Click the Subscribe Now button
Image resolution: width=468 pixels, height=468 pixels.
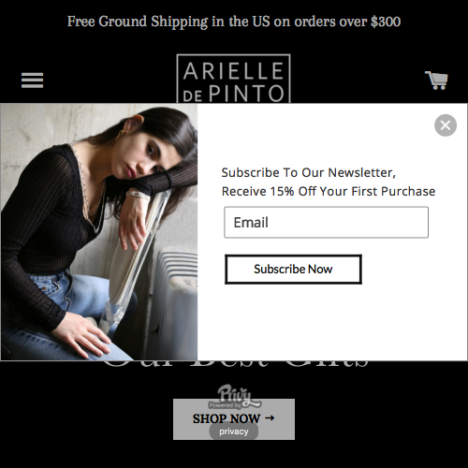(x=293, y=269)
